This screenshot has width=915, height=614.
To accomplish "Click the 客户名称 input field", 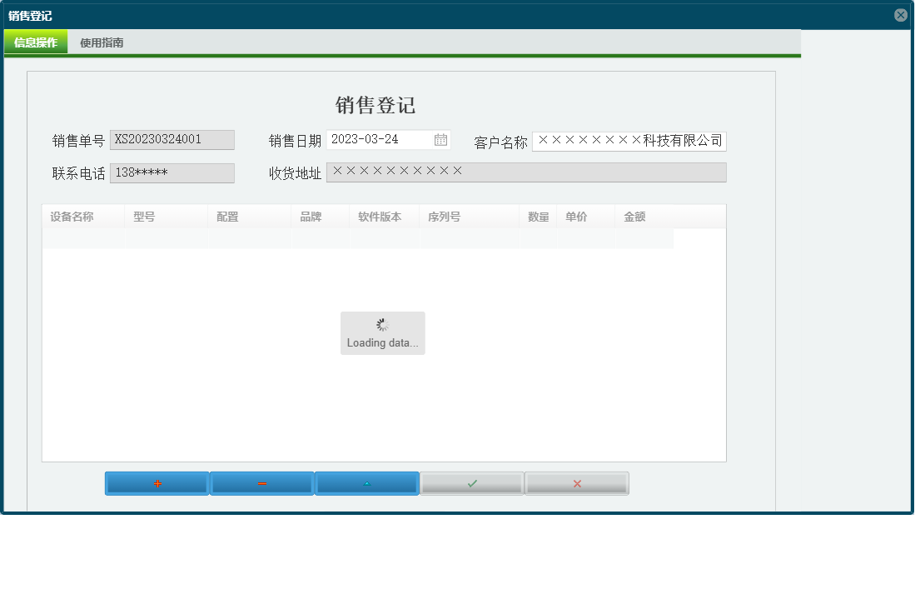I will pos(629,141).
